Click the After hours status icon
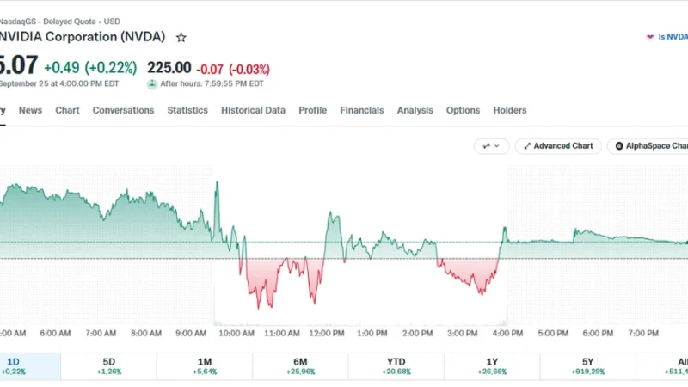 click(x=152, y=84)
